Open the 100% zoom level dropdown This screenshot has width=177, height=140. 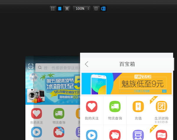click(81, 9)
